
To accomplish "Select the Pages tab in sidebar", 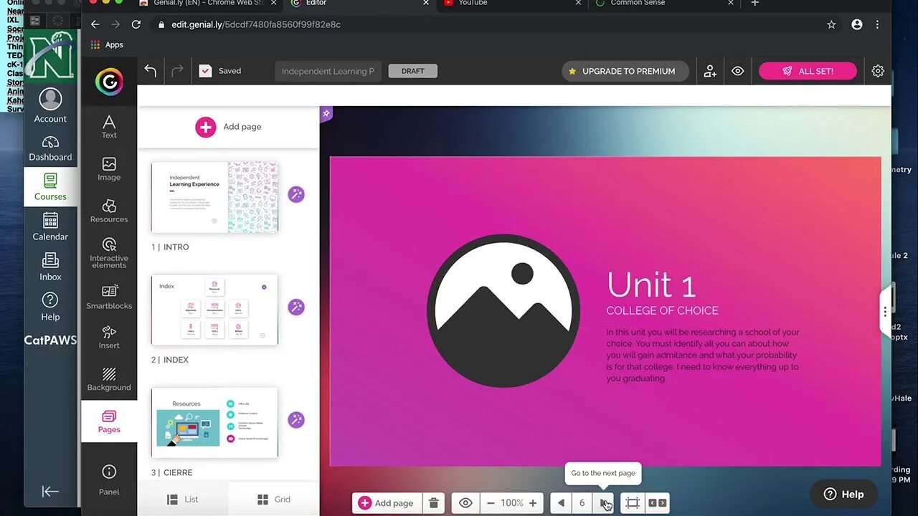I will coord(109,421).
